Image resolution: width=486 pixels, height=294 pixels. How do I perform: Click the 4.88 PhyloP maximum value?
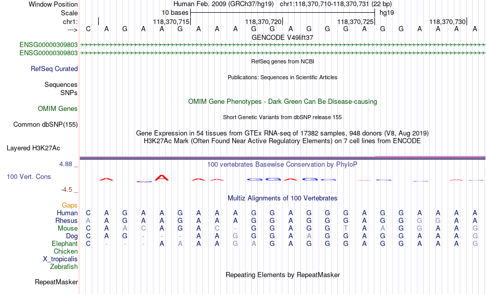tap(65, 164)
